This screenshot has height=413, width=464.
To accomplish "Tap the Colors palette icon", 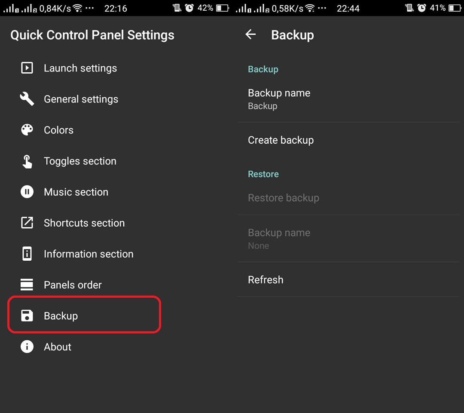I will tap(27, 130).
